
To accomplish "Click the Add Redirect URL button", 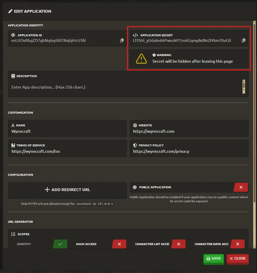I will point(67,190).
